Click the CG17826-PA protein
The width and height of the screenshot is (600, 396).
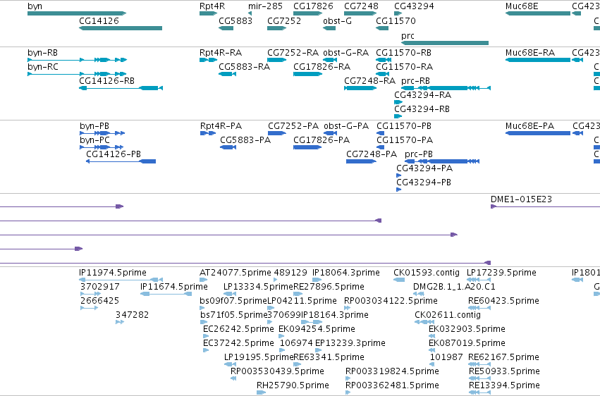pos(307,147)
